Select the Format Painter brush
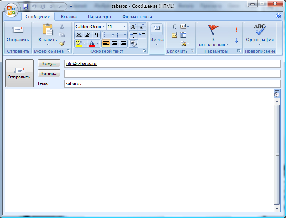This screenshot has height=218, width=286. (62, 43)
